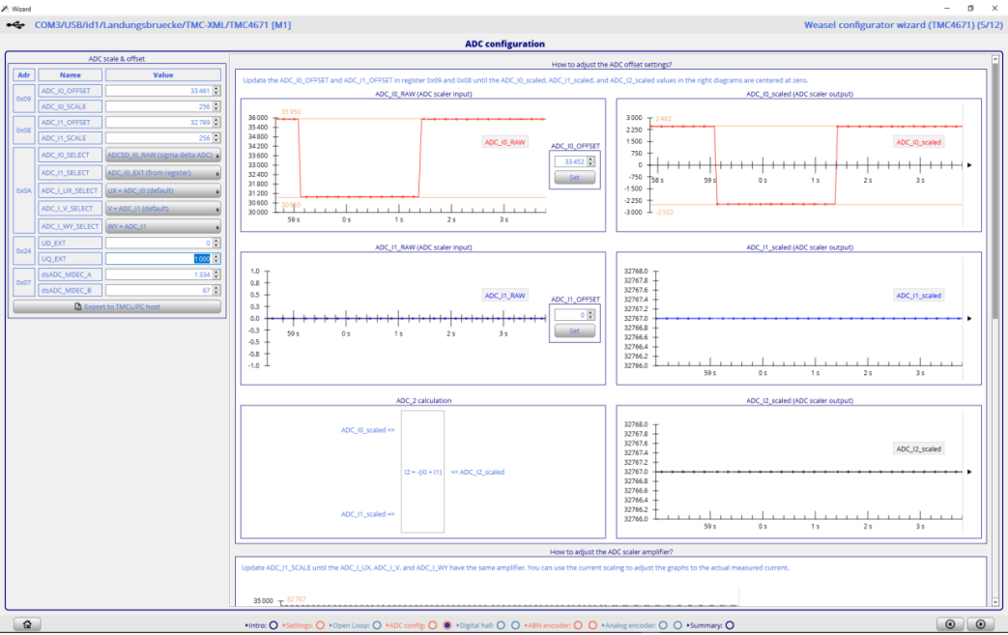Advance to the next wizard step
The image size is (1008, 635).
click(980, 624)
